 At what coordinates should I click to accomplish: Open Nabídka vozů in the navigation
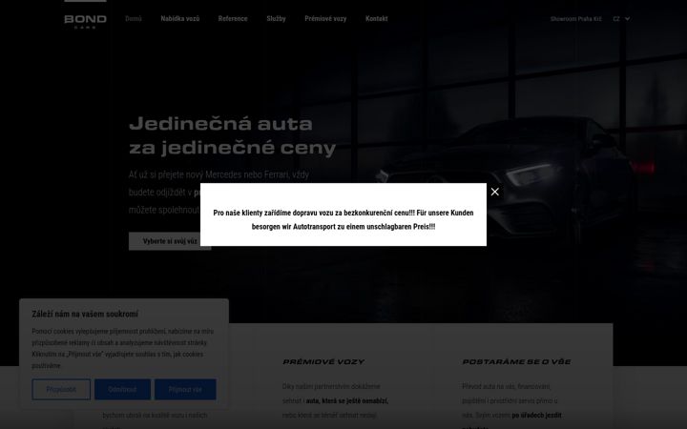(x=180, y=19)
